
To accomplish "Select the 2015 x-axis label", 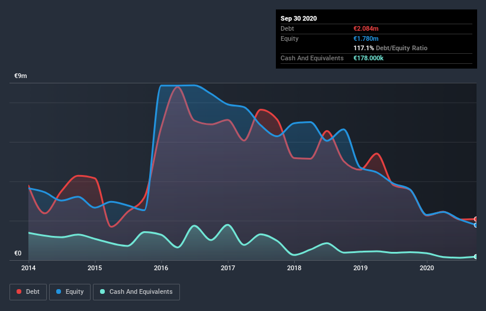I will tap(95, 268).
